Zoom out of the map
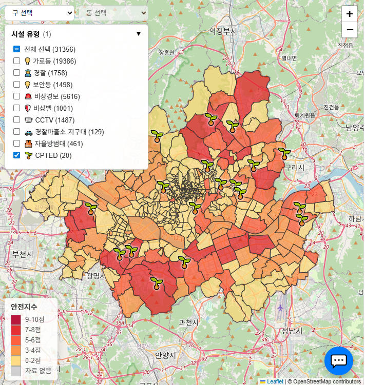The height and width of the screenshot is (385, 365). (x=350, y=30)
